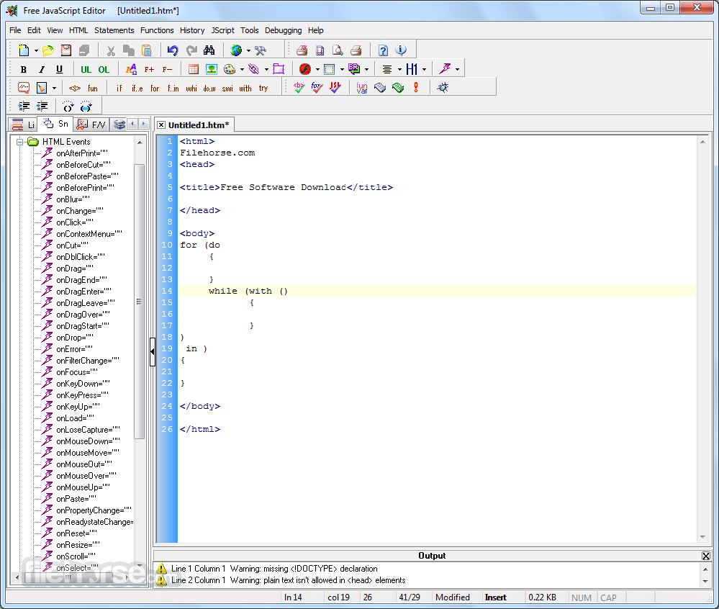
Task: Open the text alignment dropdown arrow
Action: tap(399, 70)
